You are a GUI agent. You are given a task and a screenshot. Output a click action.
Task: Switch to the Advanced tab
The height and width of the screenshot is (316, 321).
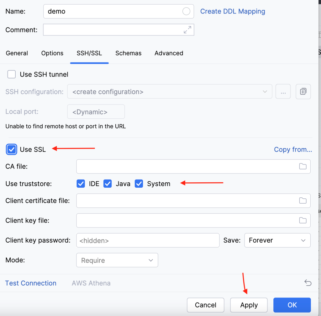pos(169,53)
